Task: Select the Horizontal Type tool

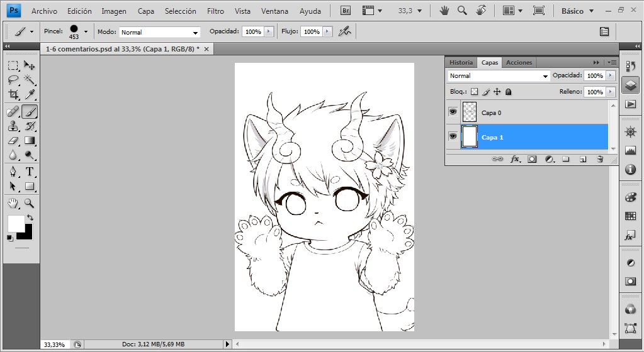Action: (29, 172)
